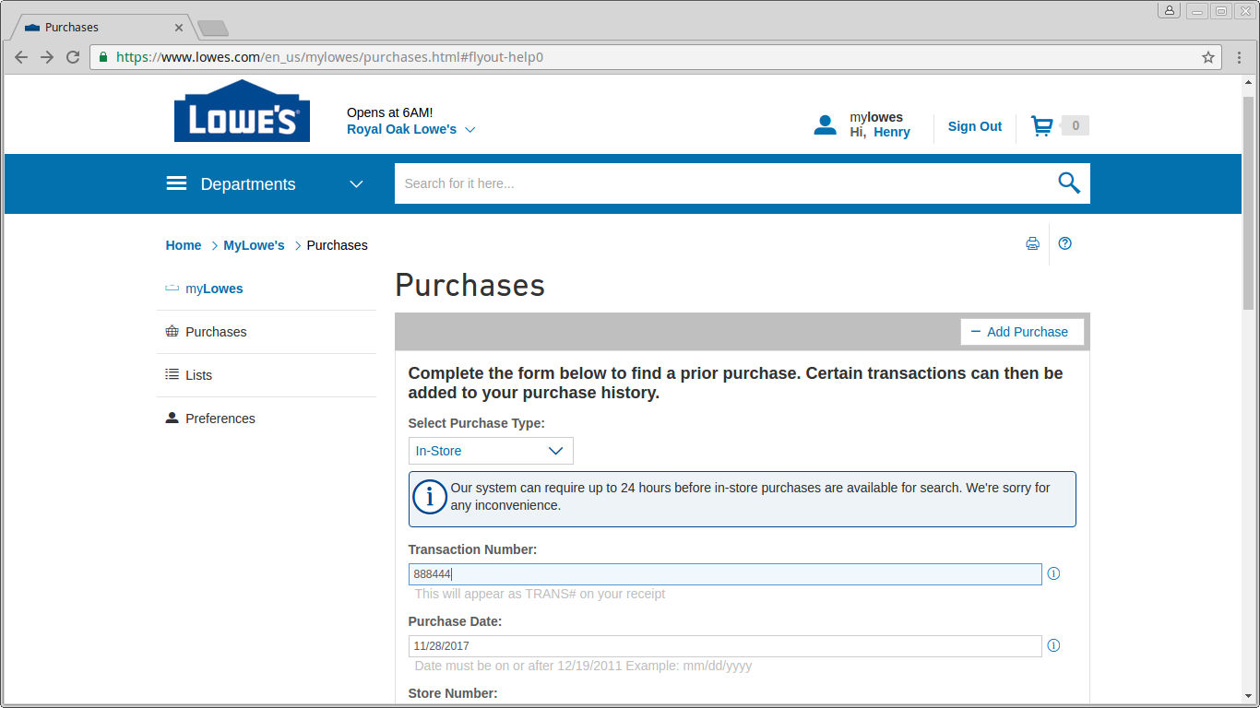The width and height of the screenshot is (1260, 708).
Task: Switch to the Purchases browser tab
Action: pyautogui.click(x=92, y=27)
